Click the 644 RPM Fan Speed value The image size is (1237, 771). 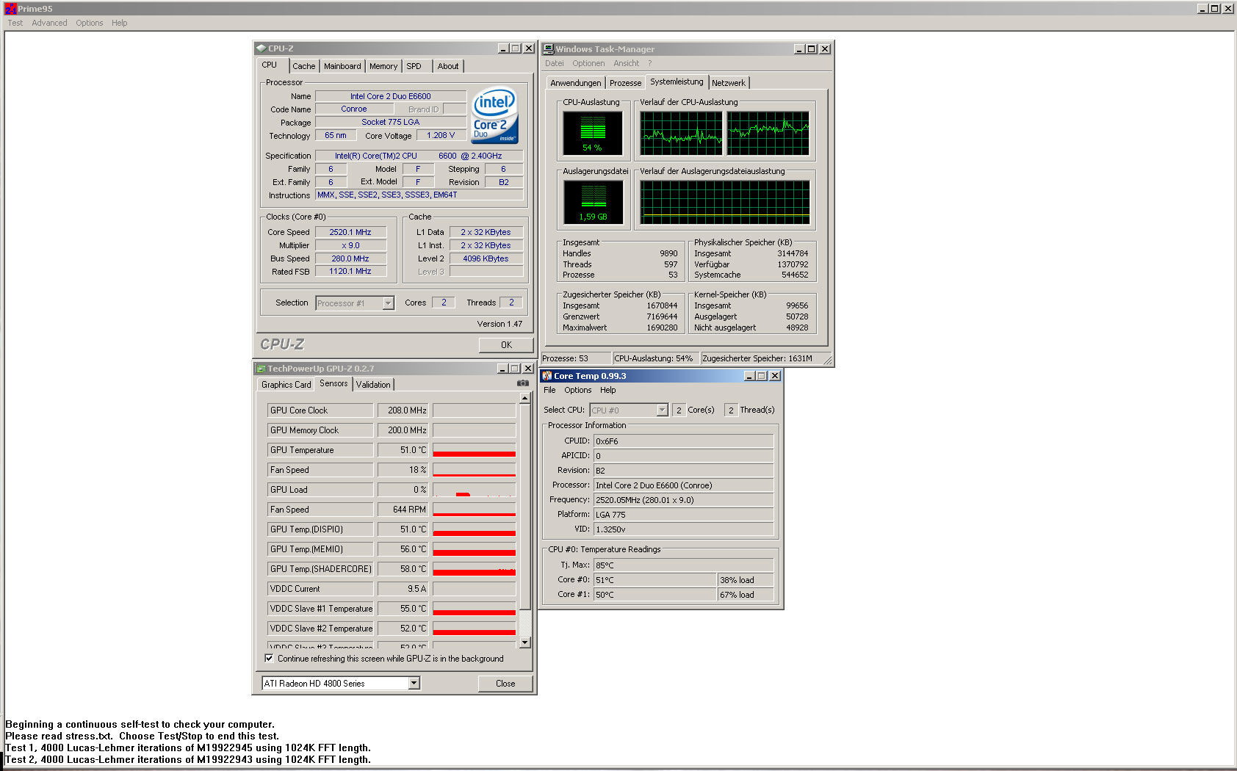403,510
